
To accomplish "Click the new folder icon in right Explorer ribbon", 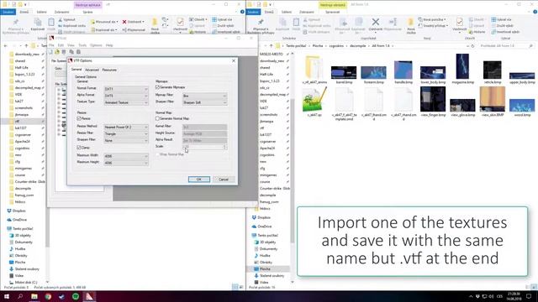I will 411,23.
